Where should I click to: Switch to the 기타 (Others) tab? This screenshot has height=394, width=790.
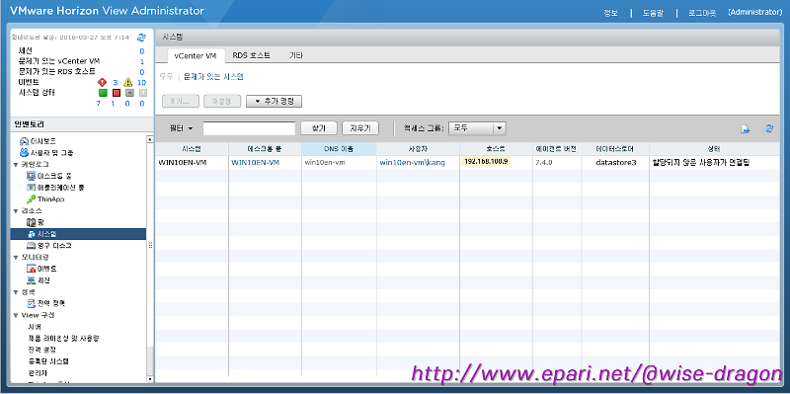pyautogui.click(x=295, y=55)
